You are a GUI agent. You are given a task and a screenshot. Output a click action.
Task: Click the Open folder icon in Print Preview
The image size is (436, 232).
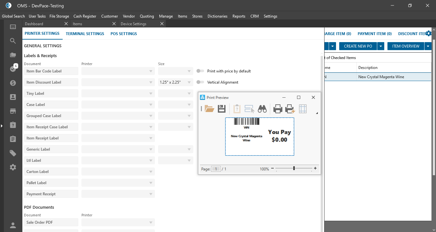click(210, 109)
